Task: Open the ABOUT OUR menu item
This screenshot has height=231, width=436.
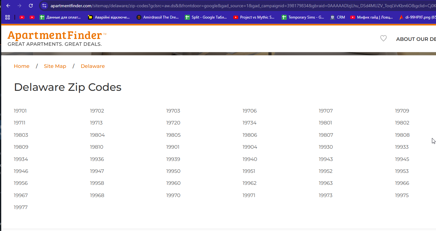Action: tap(416, 39)
